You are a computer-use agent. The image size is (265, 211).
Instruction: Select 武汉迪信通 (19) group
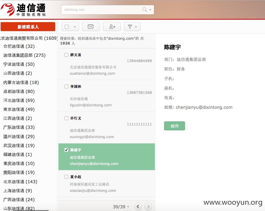19,146
